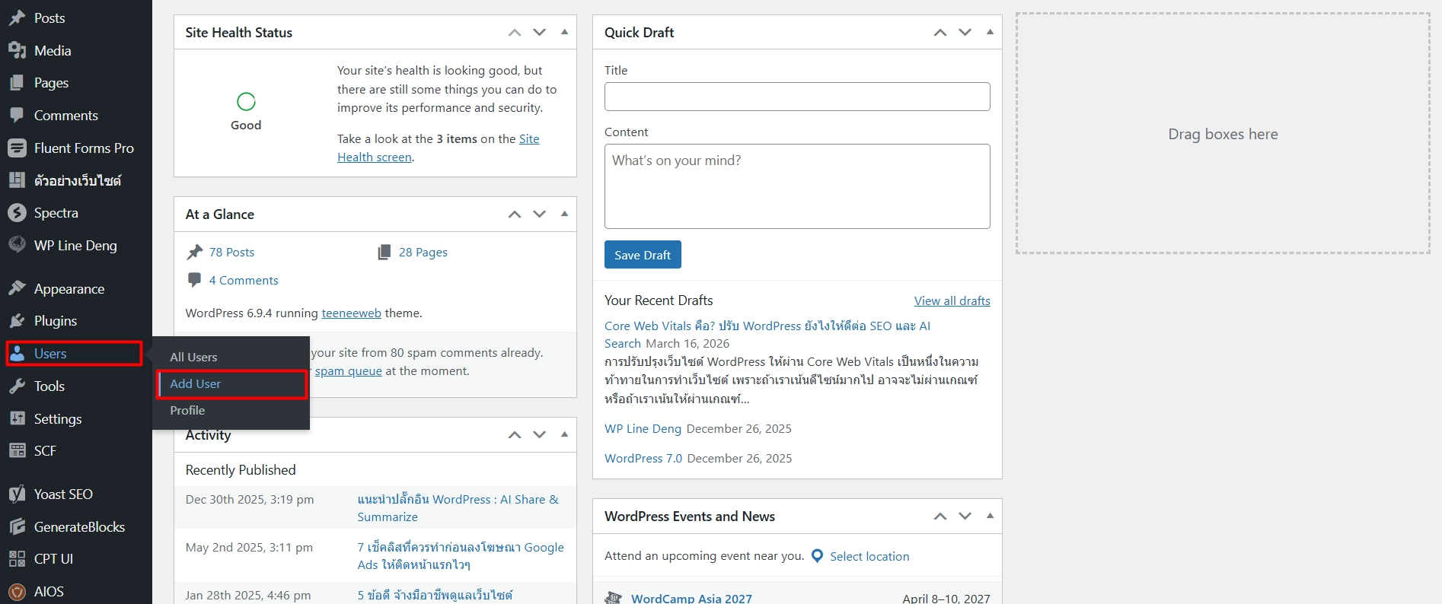Screen dimensions: 1442x604
Task: Click the comment icon beside 4 Comments
Action: point(195,280)
